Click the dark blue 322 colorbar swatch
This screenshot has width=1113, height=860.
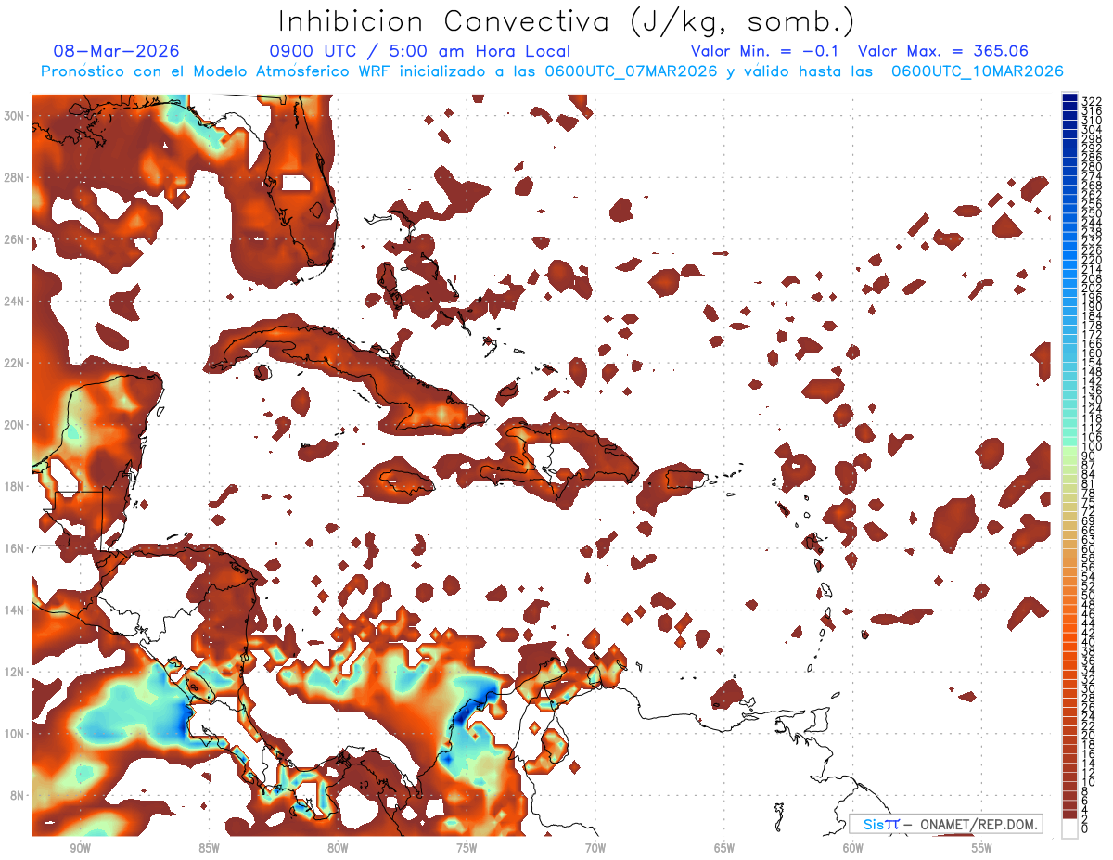coord(1069,98)
